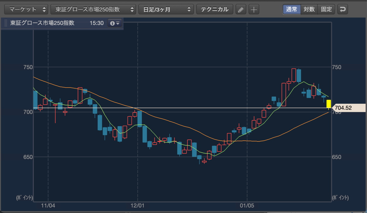Viewport: 367px width, 213px height.
Task: Click the return arrow reset icon
Action: (343, 9)
